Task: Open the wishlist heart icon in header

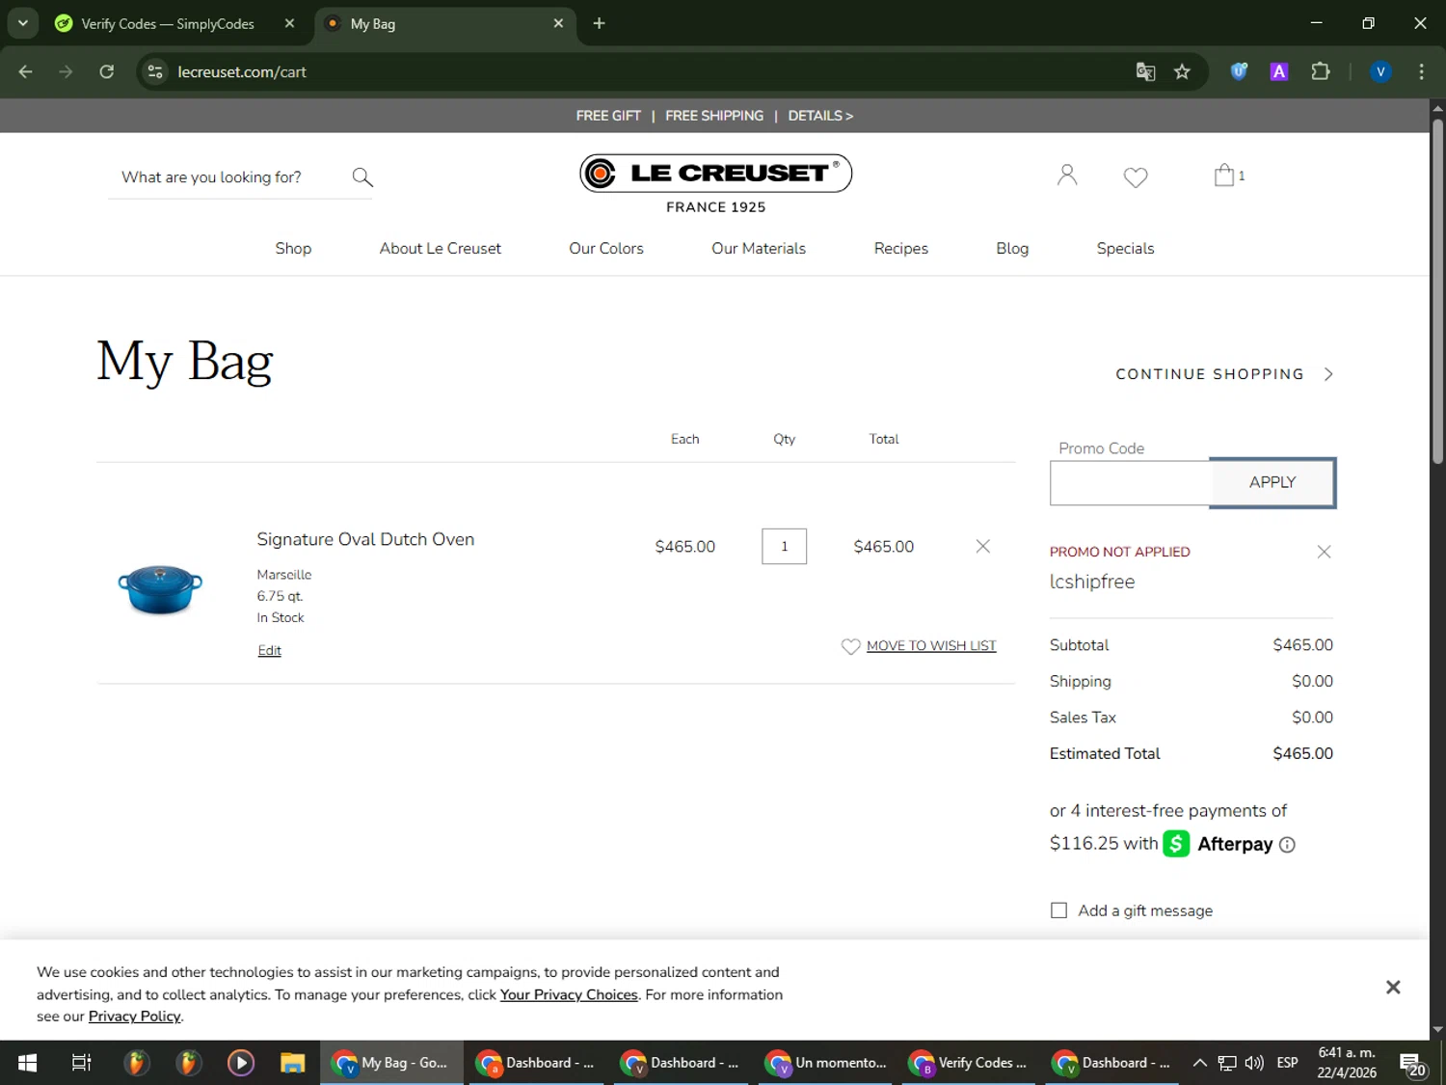Action: pos(1136,177)
